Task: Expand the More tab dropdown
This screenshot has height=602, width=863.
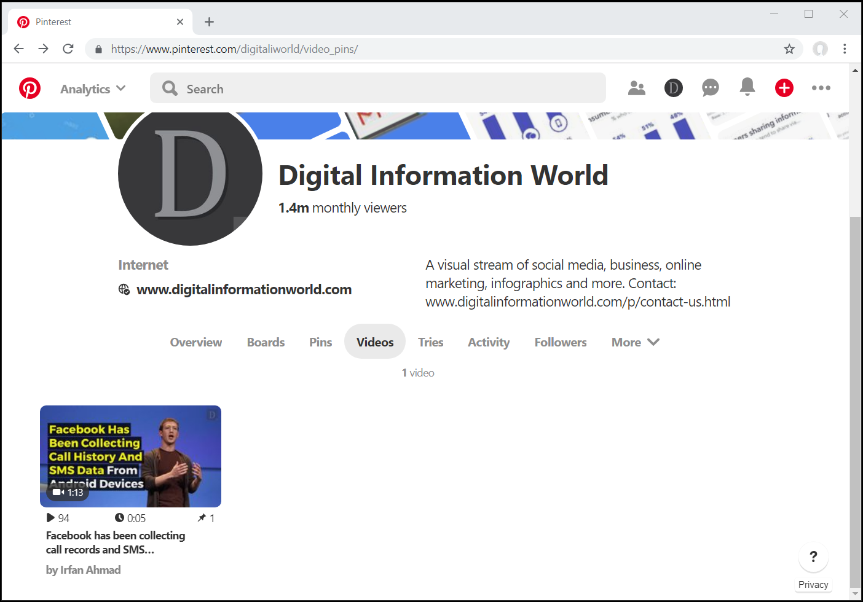Action: [x=635, y=342]
